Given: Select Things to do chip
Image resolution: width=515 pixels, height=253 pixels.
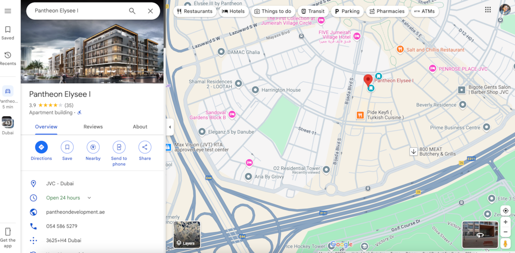Looking at the screenshot, I should tap(273, 11).
